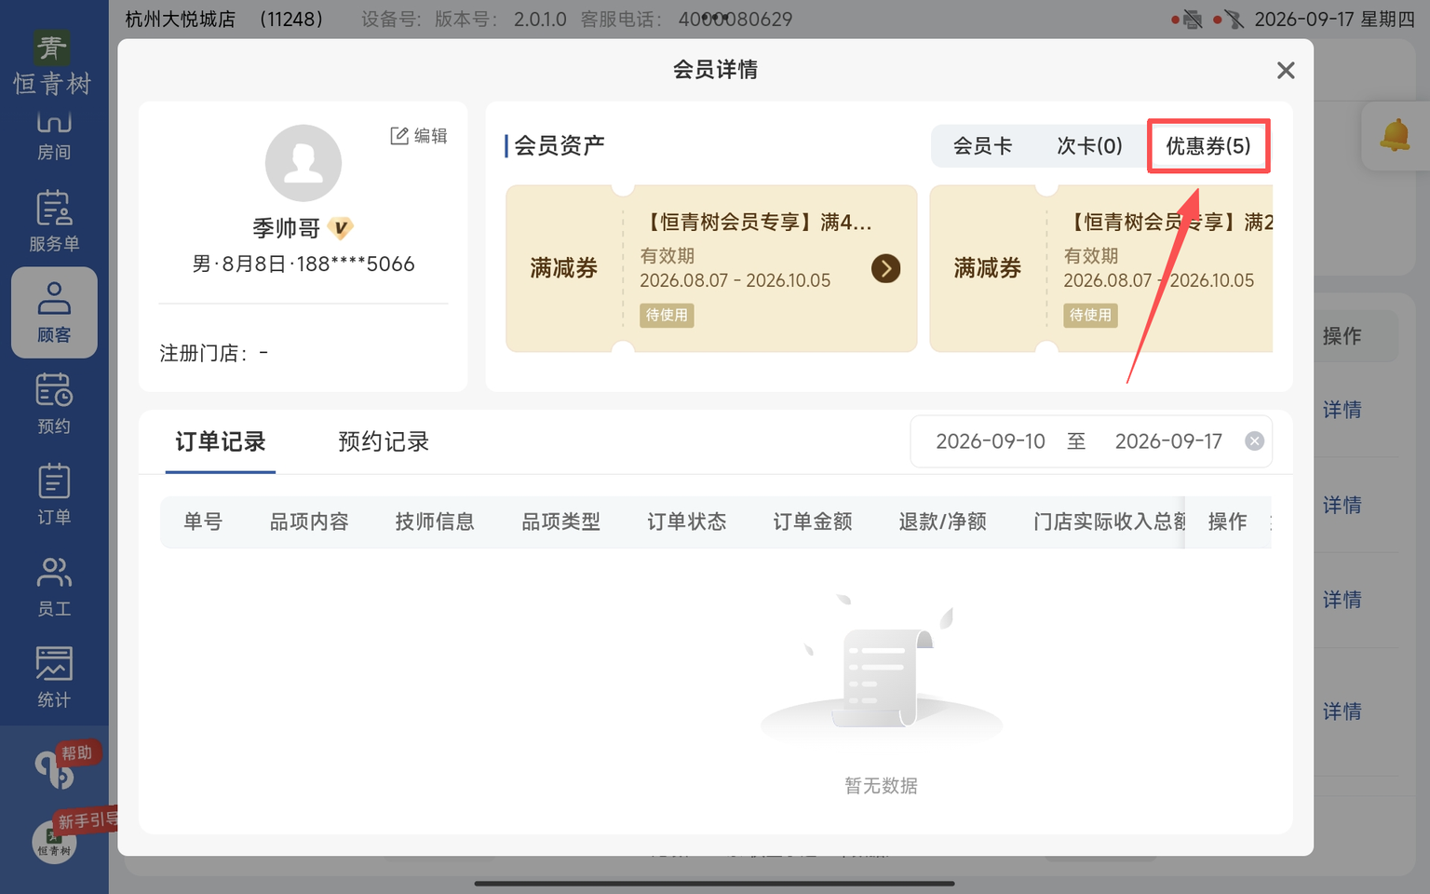Screen dimensions: 1430x894
Task: Go to the 预约 booking section
Action: [x=54, y=404]
